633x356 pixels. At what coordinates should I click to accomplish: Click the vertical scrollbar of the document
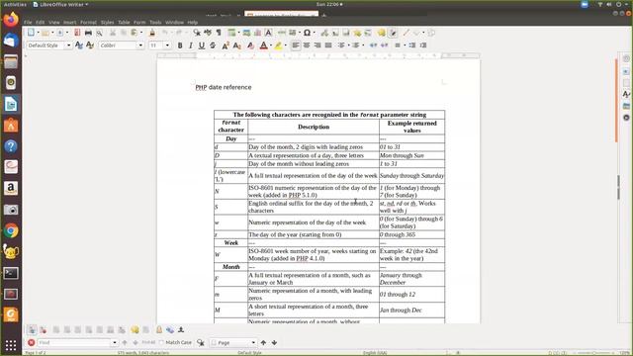click(x=615, y=100)
